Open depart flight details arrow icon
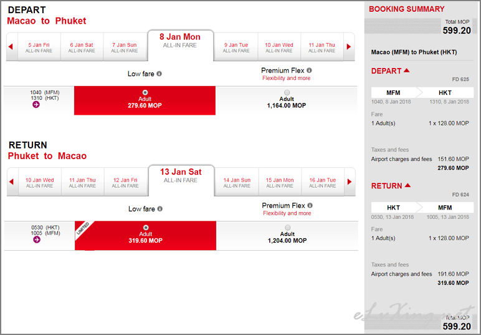 (36, 105)
